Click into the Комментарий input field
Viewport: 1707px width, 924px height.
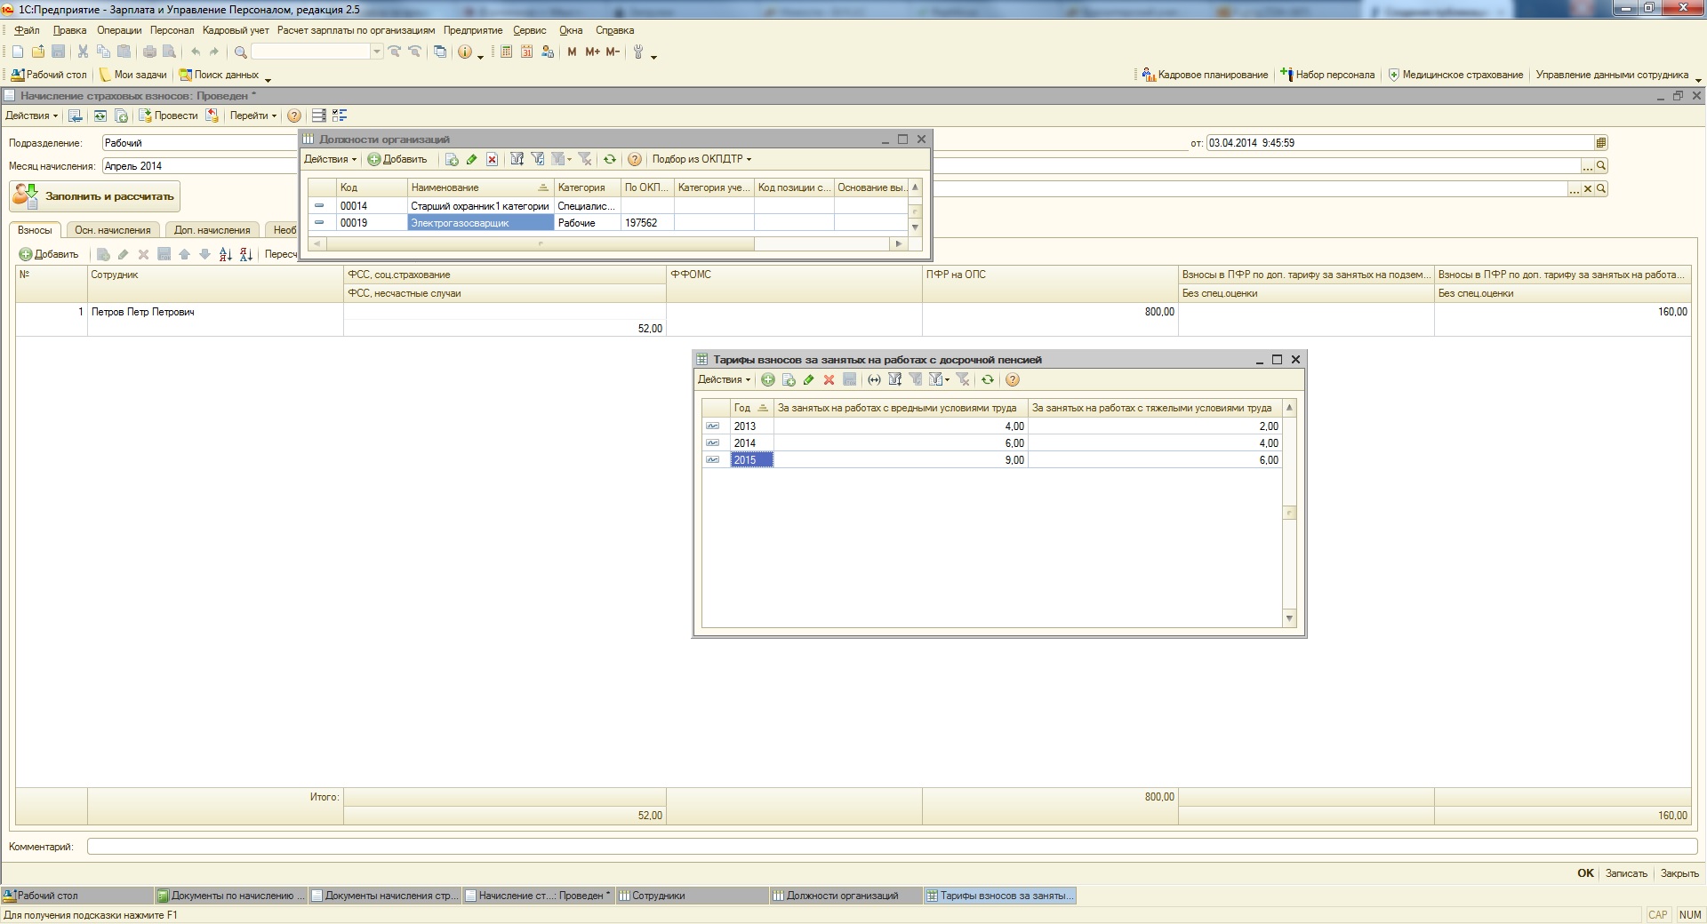click(889, 848)
